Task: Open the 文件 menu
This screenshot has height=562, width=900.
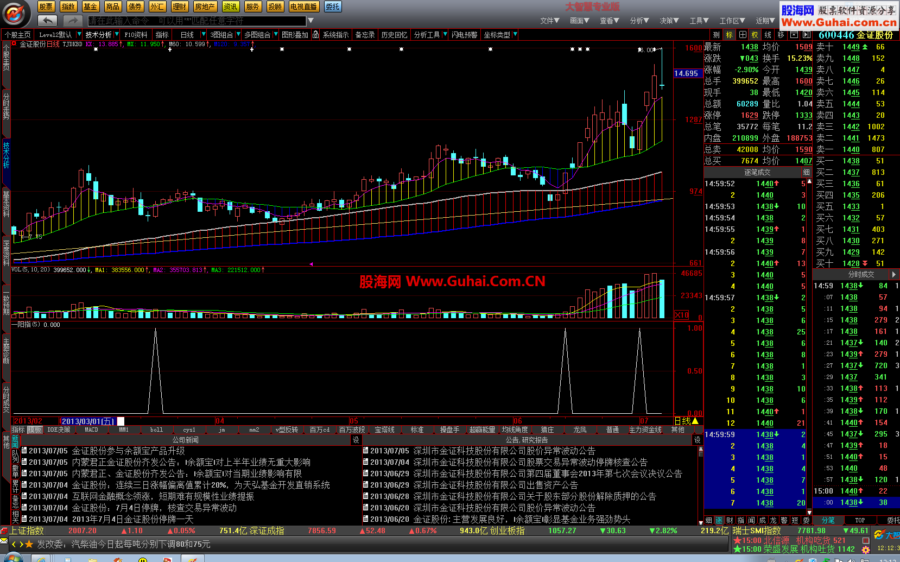Action: pyautogui.click(x=549, y=21)
